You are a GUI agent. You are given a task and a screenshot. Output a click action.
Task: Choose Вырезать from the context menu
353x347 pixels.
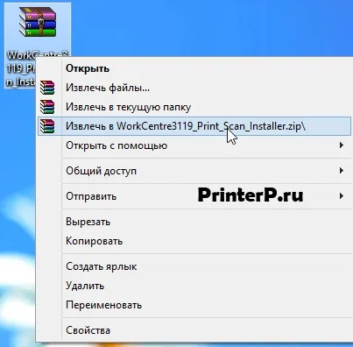point(194,222)
